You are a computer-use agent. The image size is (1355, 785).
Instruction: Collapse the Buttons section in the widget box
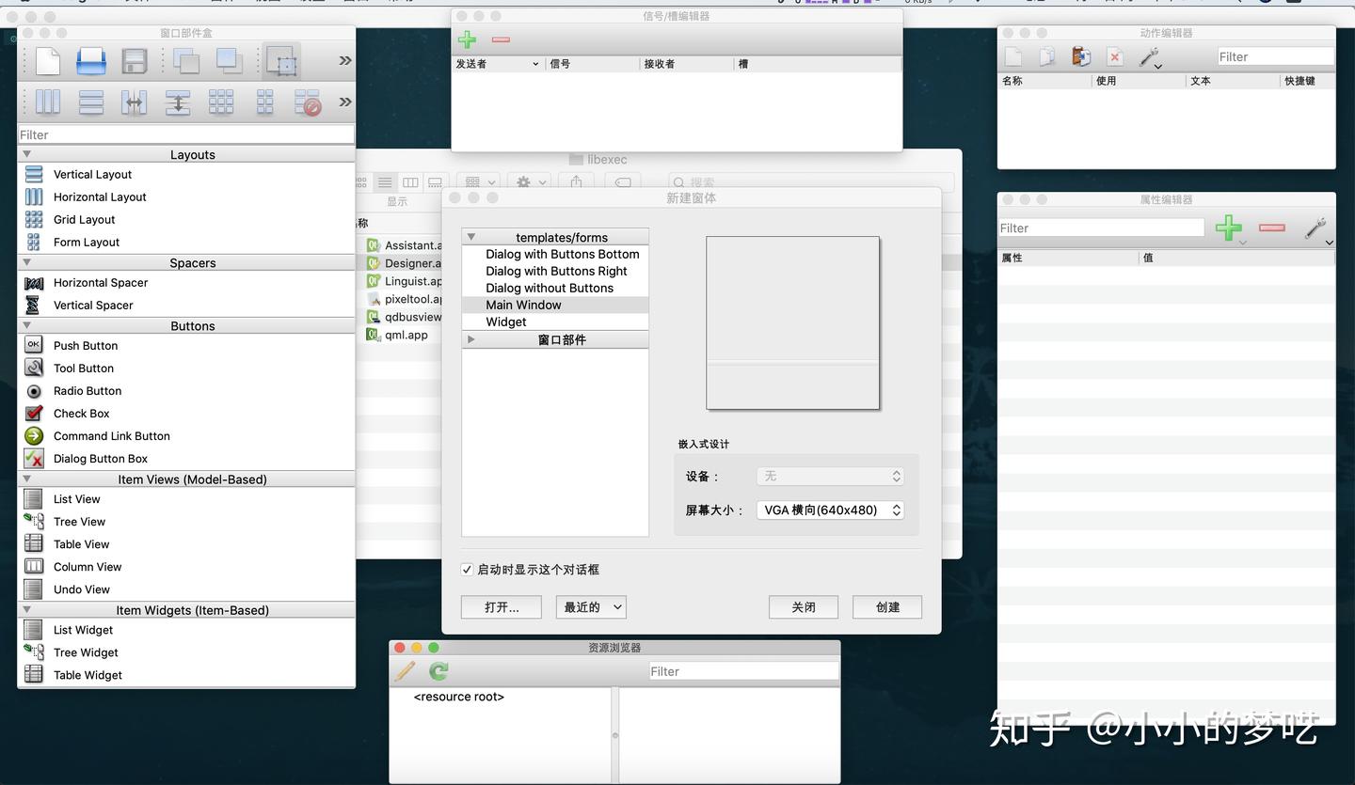click(25, 325)
